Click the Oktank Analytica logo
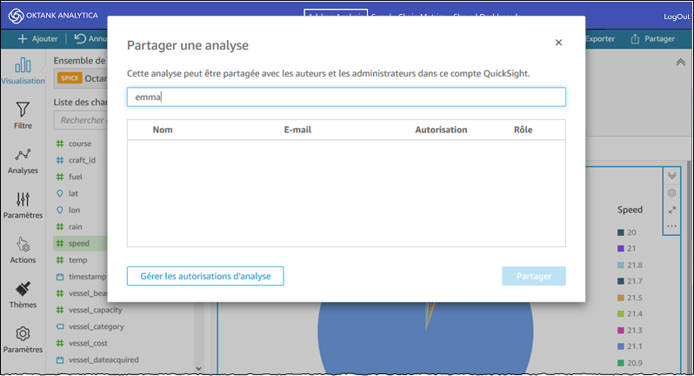This screenshot has width=694, height=376. click(x=53, y=16)
